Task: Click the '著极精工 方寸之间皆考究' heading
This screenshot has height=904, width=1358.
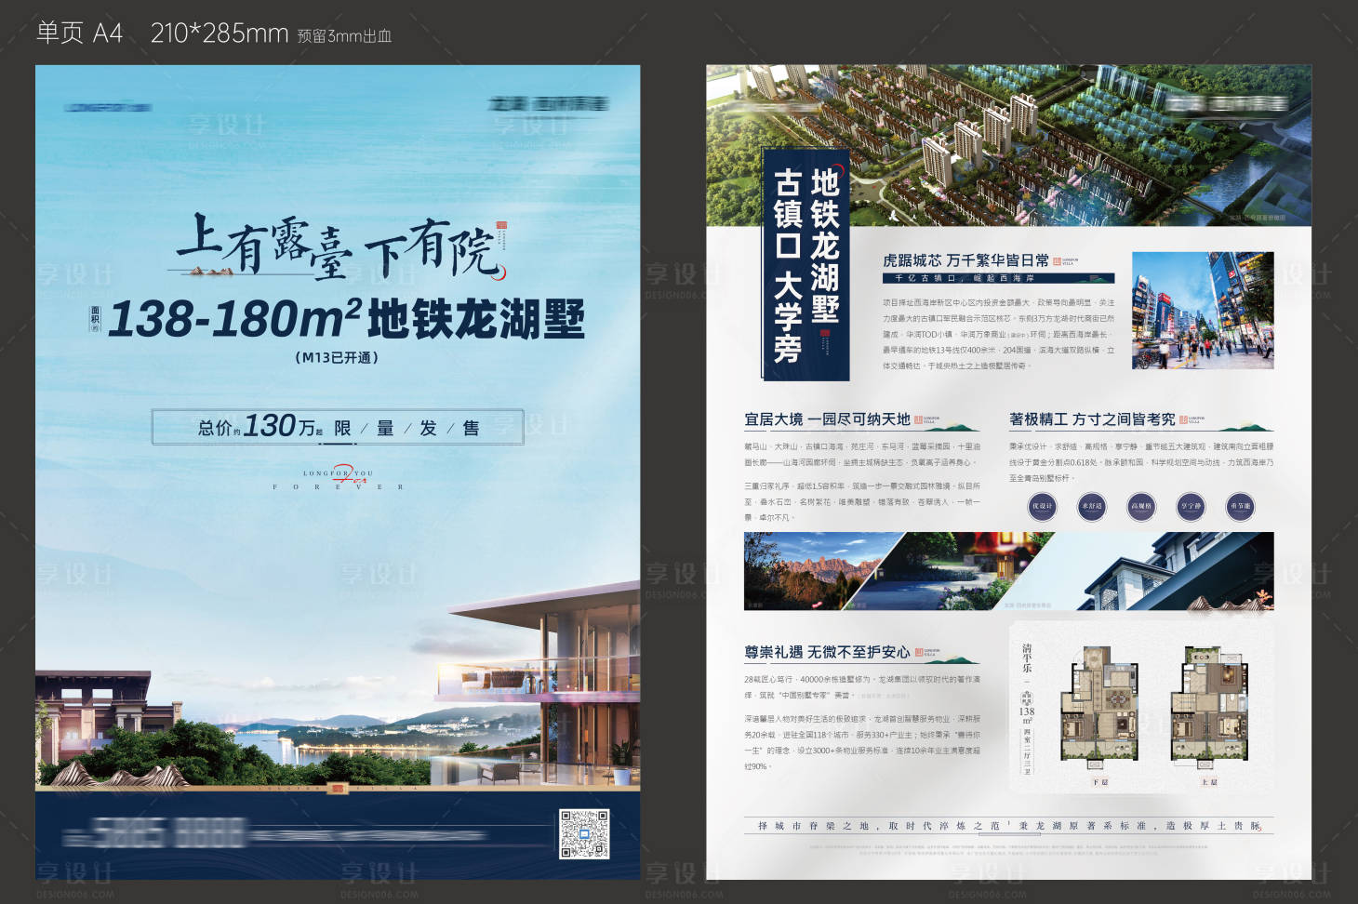Action: click(1092, 419)
